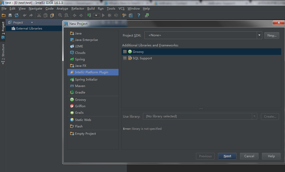Image resolution: width=285 pixels, height=172 pixels.
Task: Open the Build menu
Action: coord(91,9)
